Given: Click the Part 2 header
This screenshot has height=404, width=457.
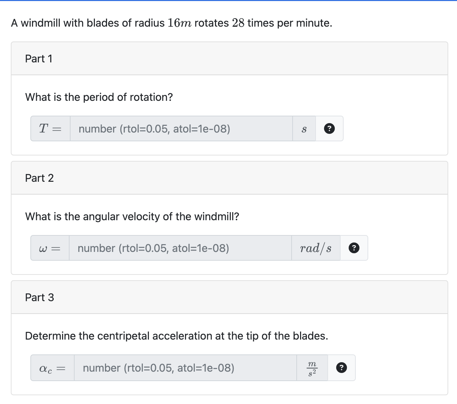Looking at the screenshot, I should [39, 178].
